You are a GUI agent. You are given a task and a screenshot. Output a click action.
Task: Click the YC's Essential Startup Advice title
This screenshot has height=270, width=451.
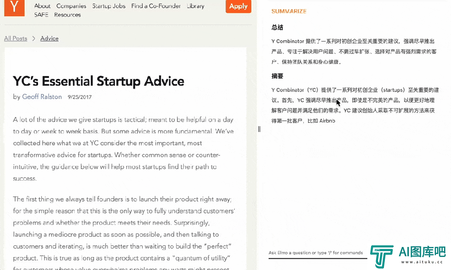[98, 81]
